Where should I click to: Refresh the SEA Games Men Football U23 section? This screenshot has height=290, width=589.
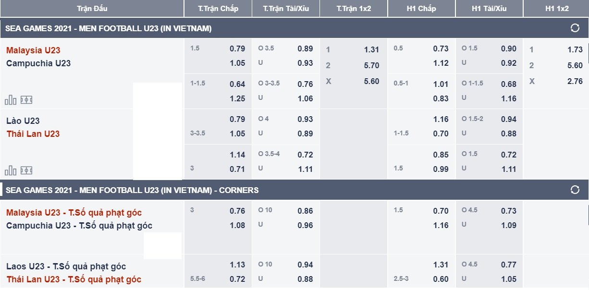(575, 28)
